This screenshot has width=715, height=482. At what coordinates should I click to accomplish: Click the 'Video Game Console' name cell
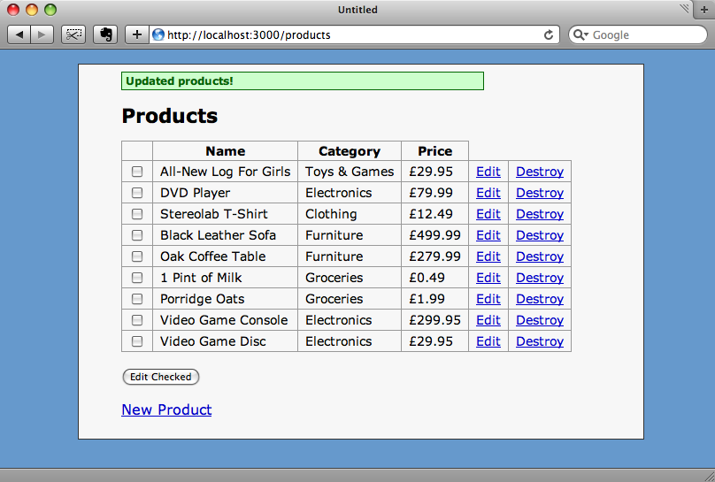click(226, 320)
